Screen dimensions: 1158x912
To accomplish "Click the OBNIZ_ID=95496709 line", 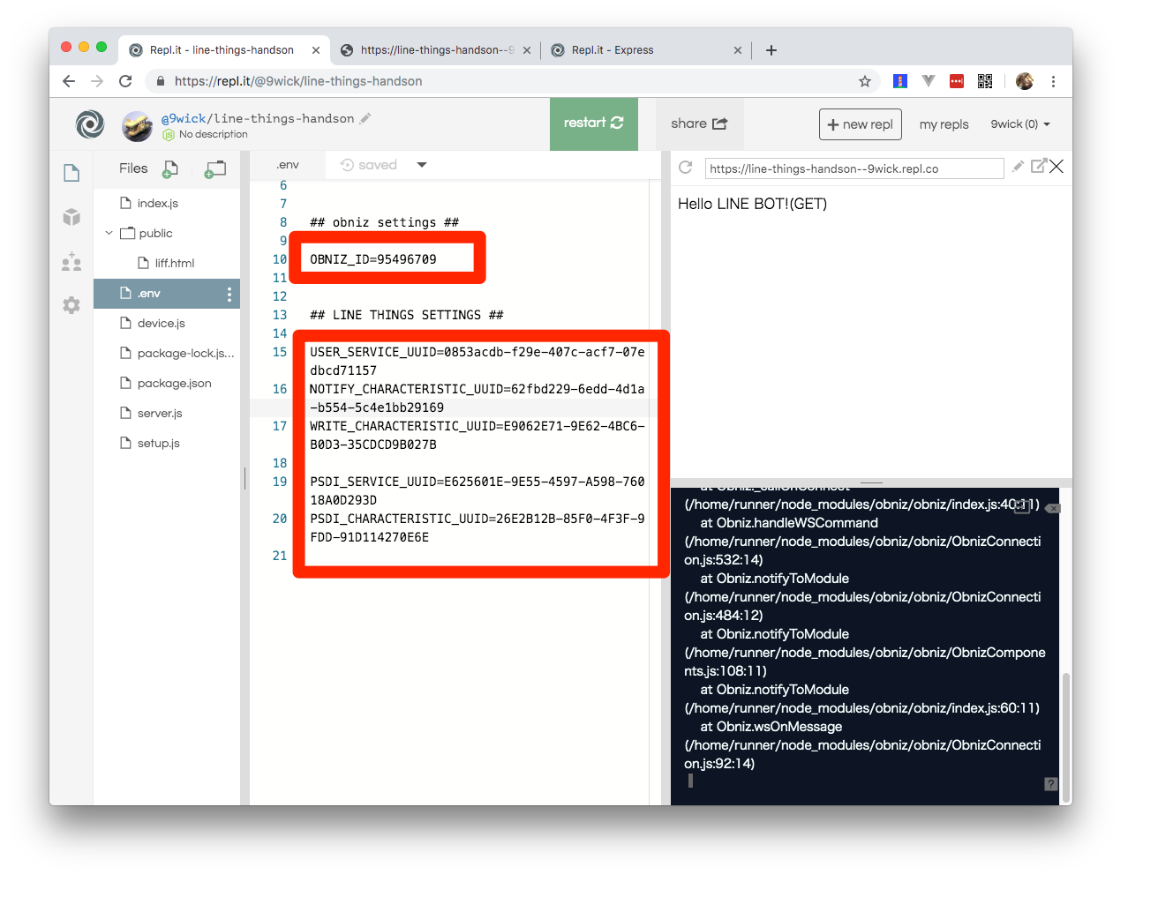I will click(x=373, y=259).
